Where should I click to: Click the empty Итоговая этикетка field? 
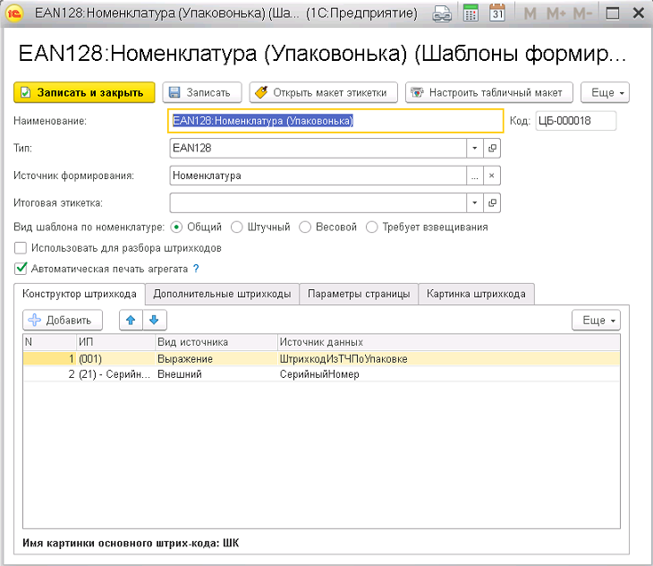318,203
